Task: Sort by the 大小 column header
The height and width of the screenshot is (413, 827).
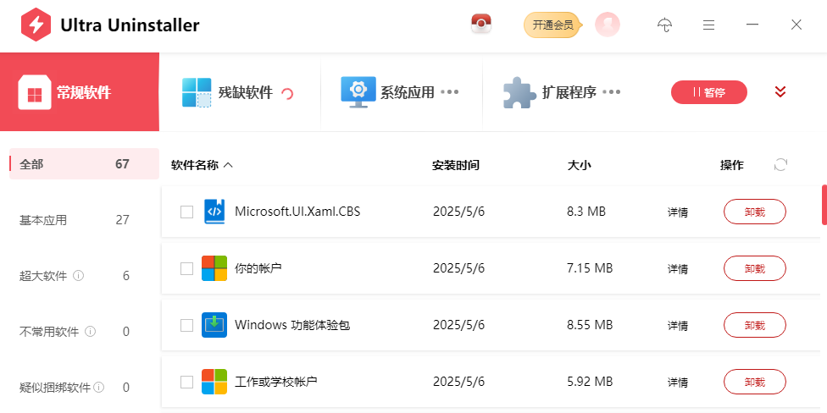Action: pyautogui.click(x=579, y=165)
